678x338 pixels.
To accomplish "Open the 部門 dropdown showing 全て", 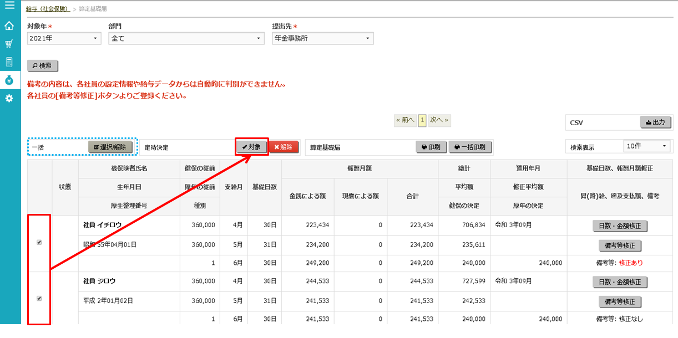I will pyautogui.click(x=186, y=38).
